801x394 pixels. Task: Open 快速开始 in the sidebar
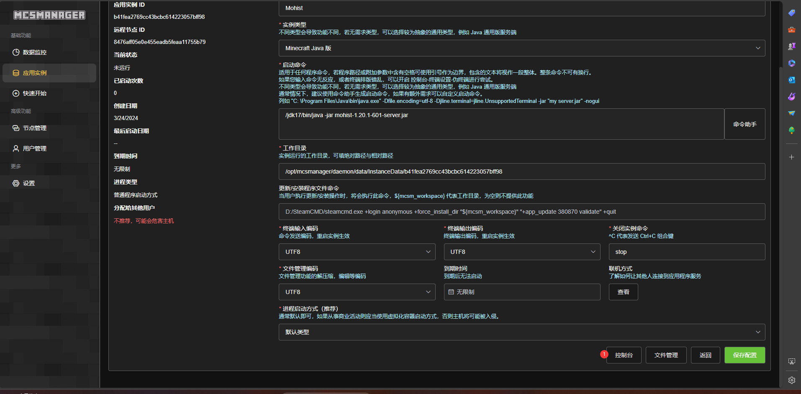[49, 93]
